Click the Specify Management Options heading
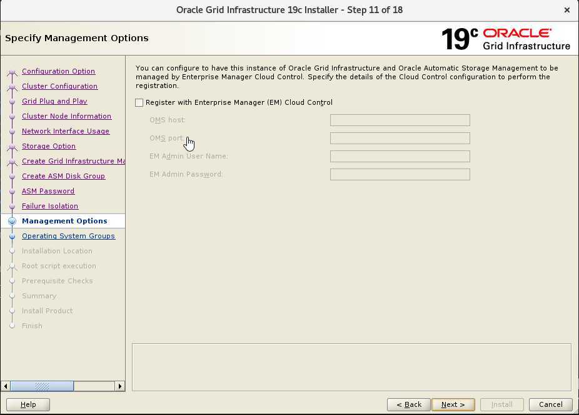 [77, 38]
